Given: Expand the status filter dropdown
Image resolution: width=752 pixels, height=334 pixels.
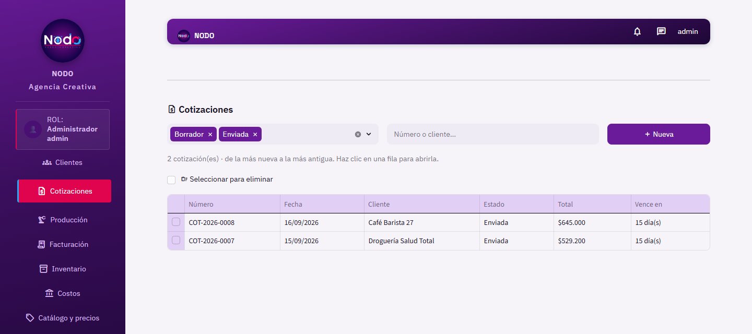Looking at the screenshot, I should pyautogui.click(x=369, y=134).
